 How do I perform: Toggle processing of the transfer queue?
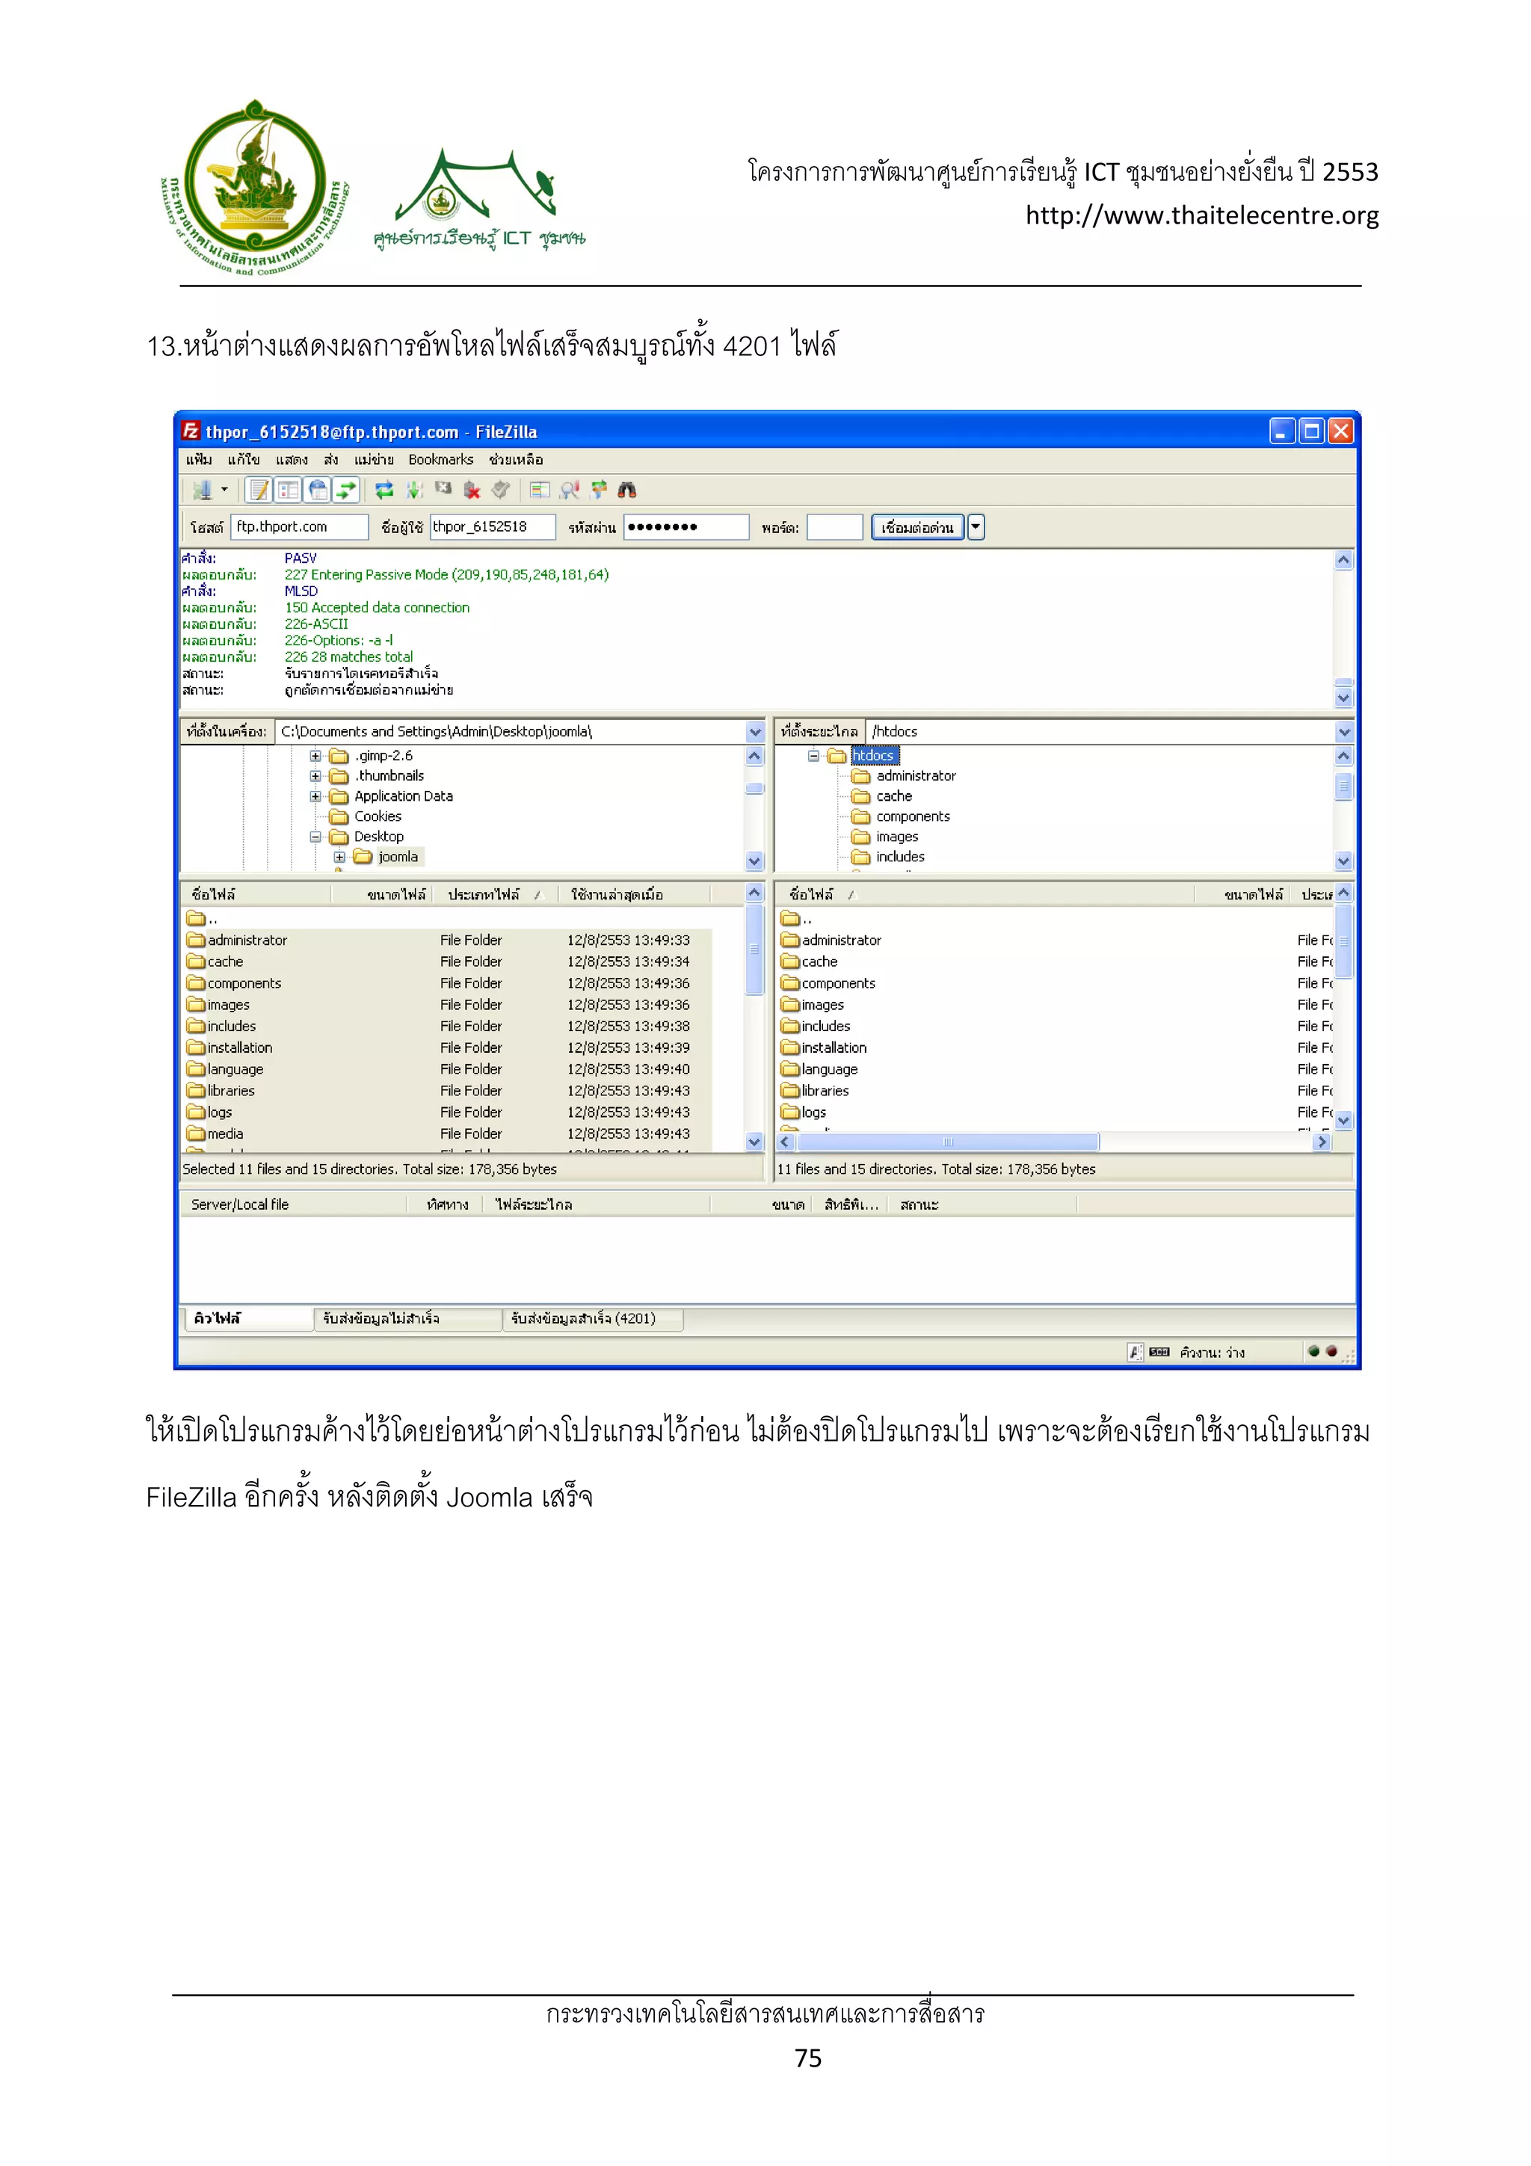click(x=414, y=490)
